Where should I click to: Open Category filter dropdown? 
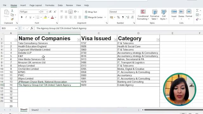coord(158,40)
